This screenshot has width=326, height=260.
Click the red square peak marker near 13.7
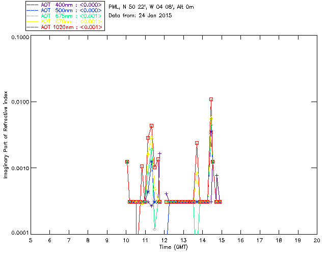coord(197,143)
